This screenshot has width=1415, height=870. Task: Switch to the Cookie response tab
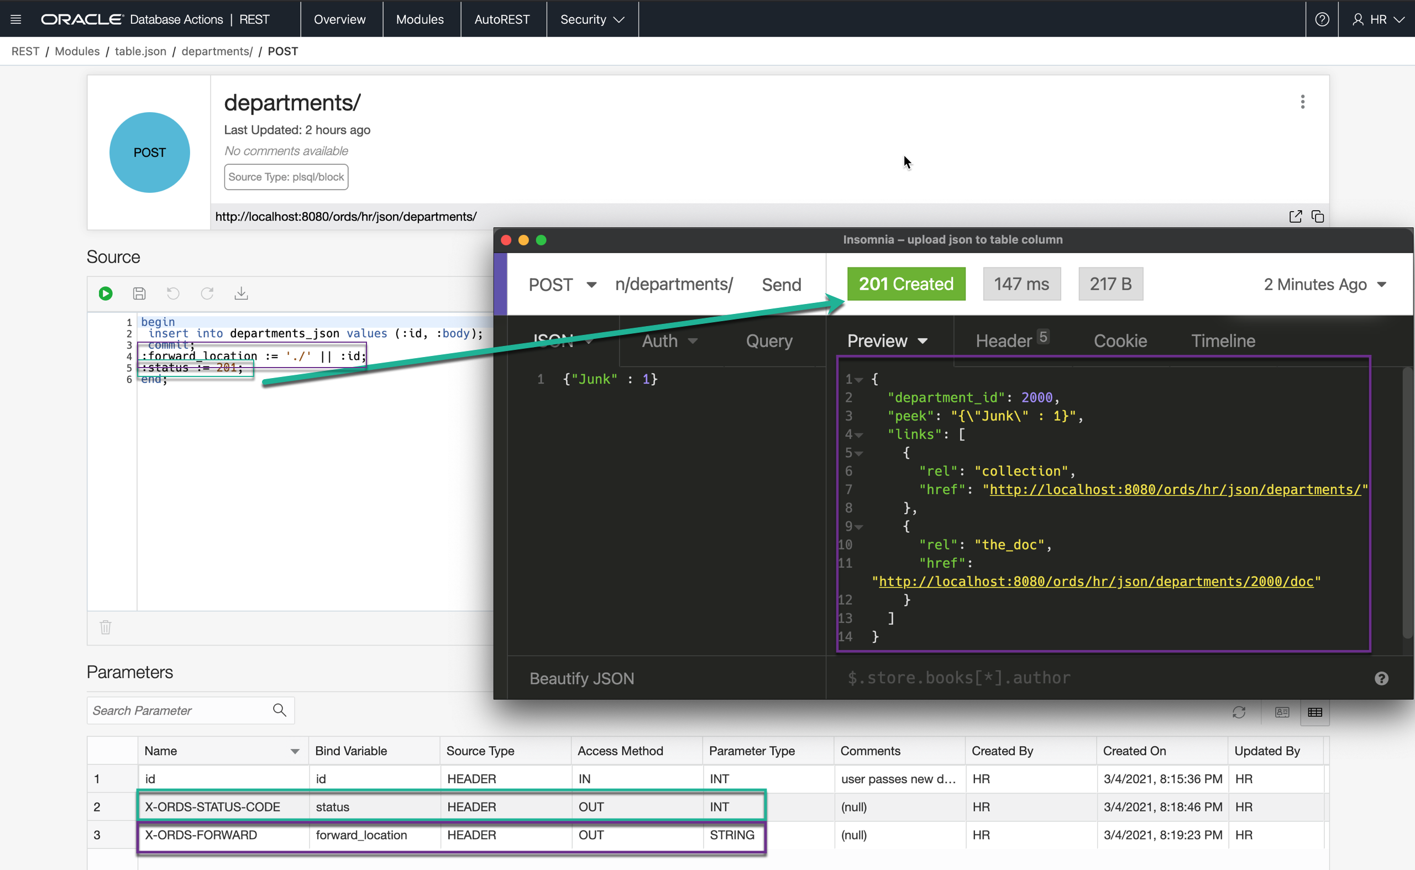click(x=1120, y=340)
